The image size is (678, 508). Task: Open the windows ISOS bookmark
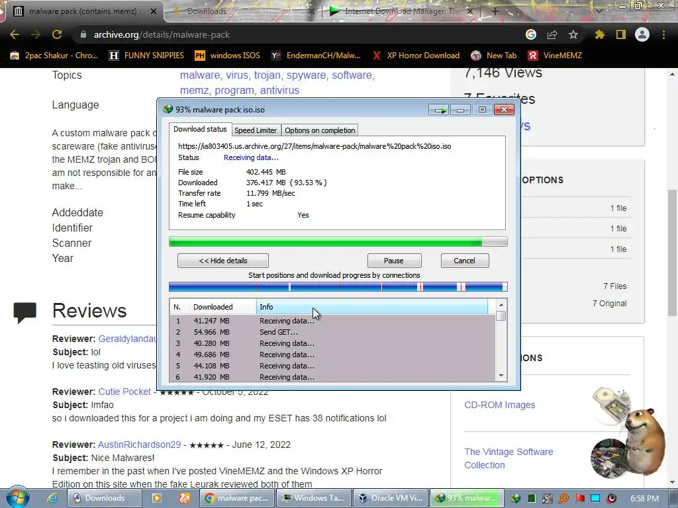click(x=228, y=56)
